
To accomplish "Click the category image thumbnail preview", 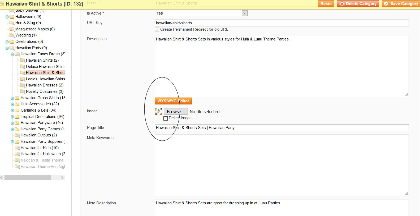I will point(159,112).
